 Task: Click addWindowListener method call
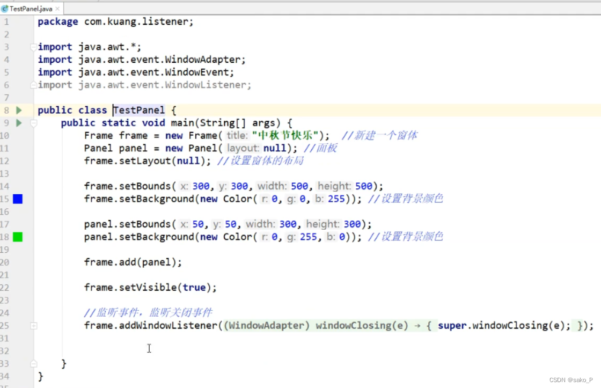[168, 326]
